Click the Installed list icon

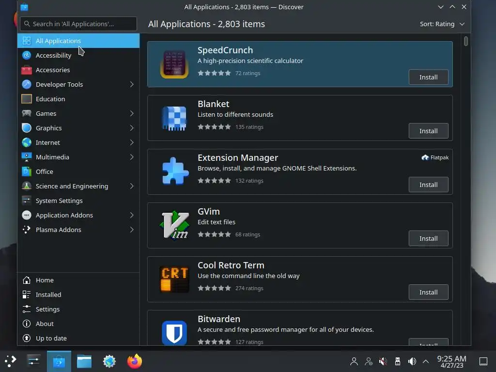(x=27, y=294)
